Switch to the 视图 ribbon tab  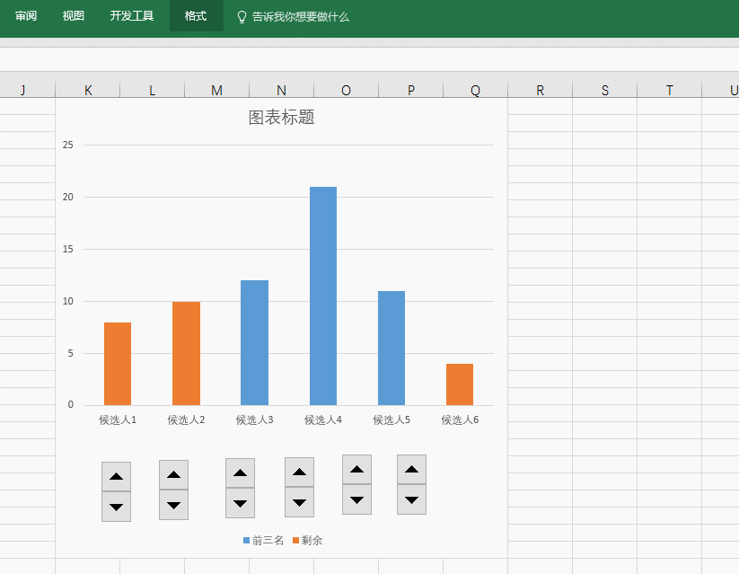(73, 15)
